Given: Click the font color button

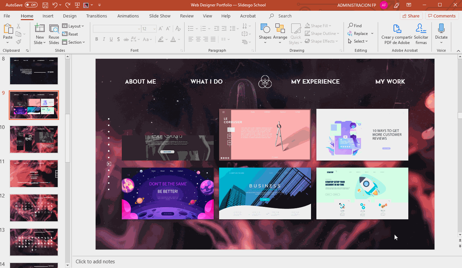Looking at the screenshot, I should [x=173, y=39].
